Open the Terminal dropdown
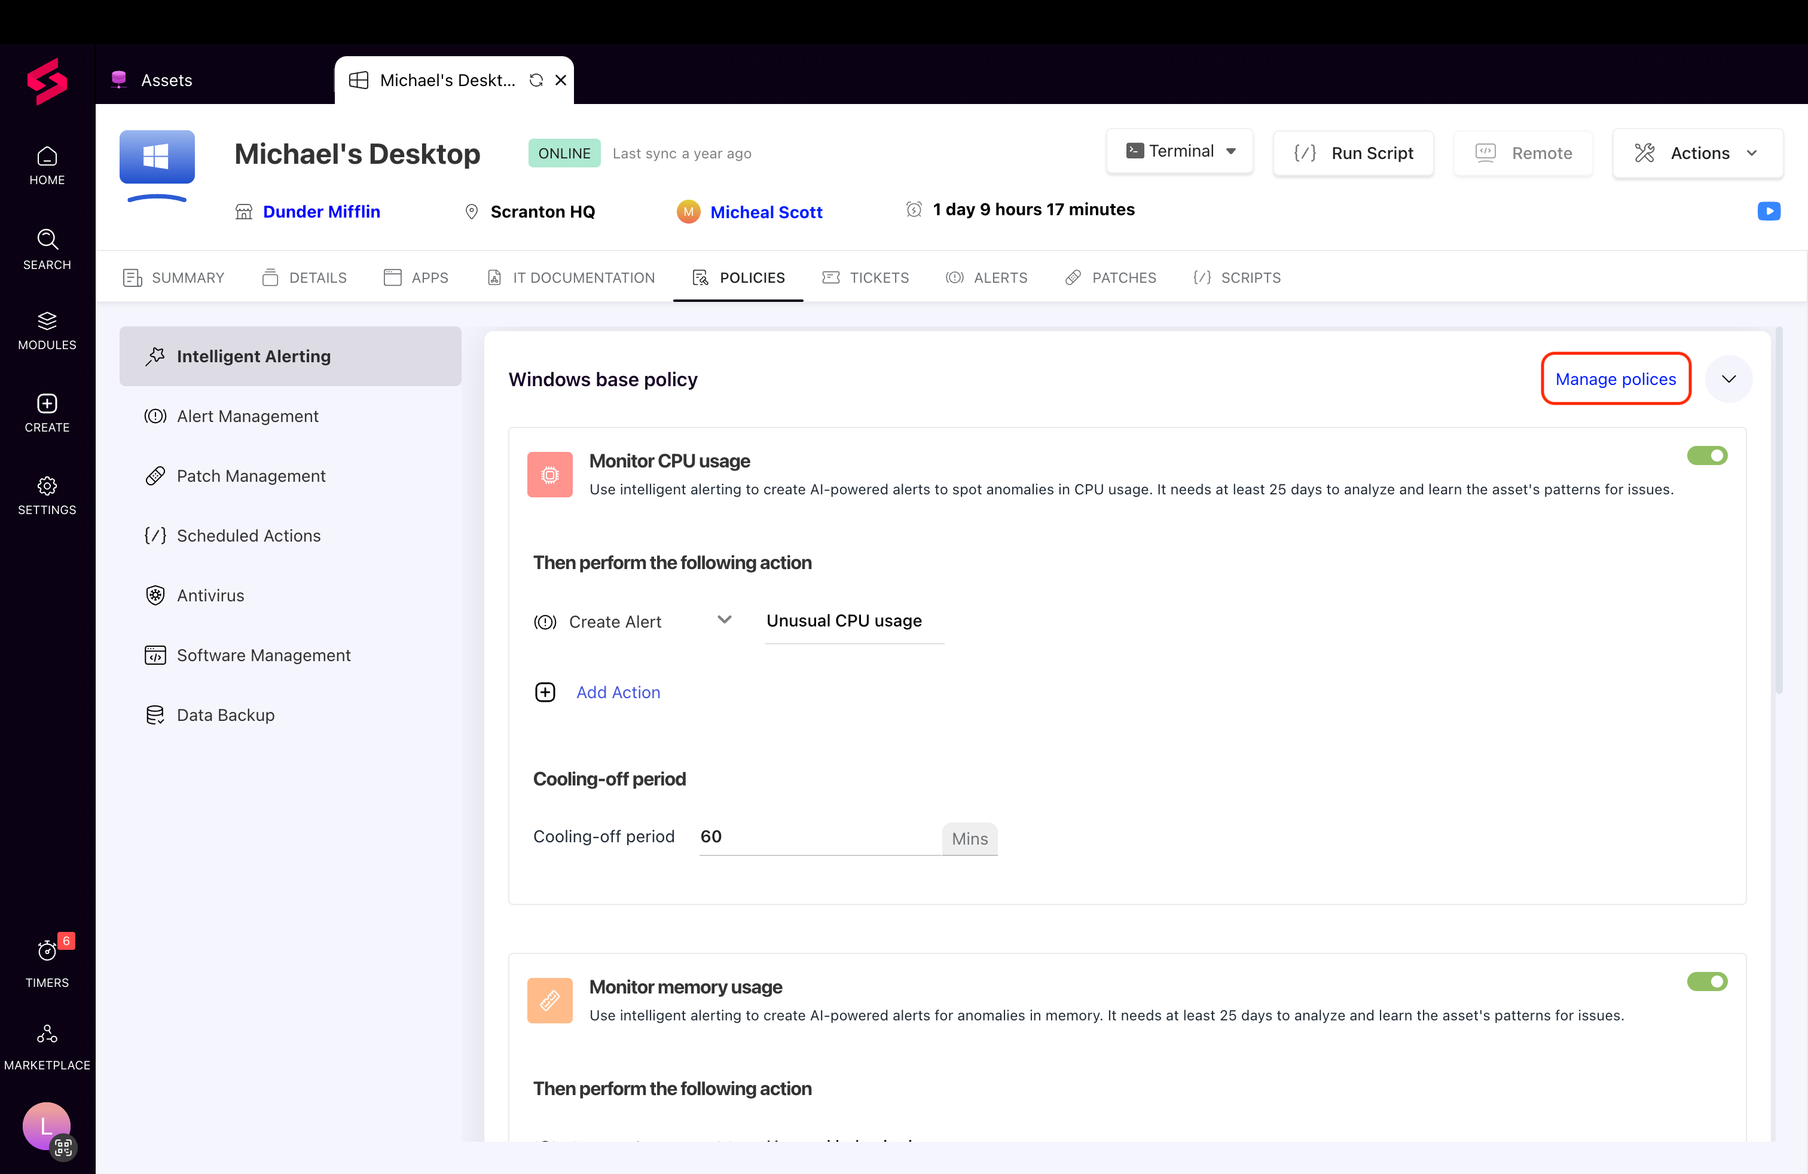 (1180, 151)
